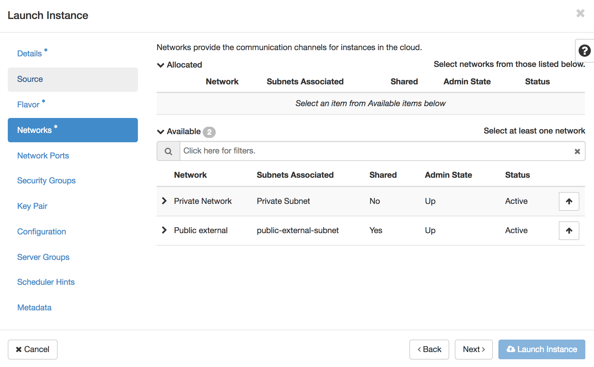Allocate Private Network with the up arrow

click(x=569, y=201)
